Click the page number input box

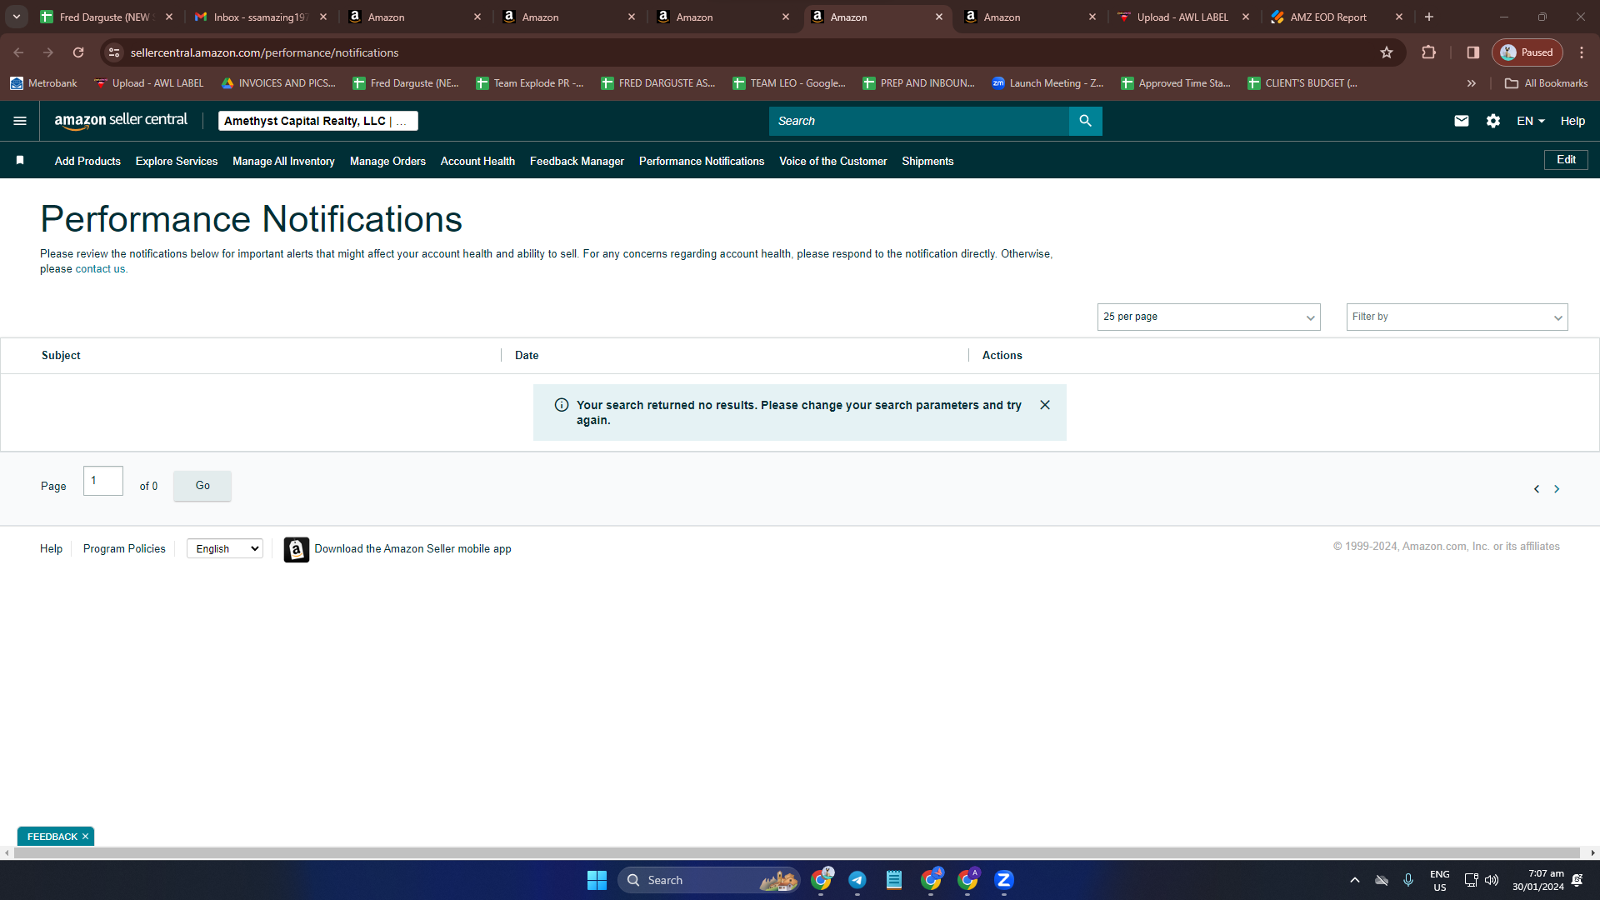[103, 481]
